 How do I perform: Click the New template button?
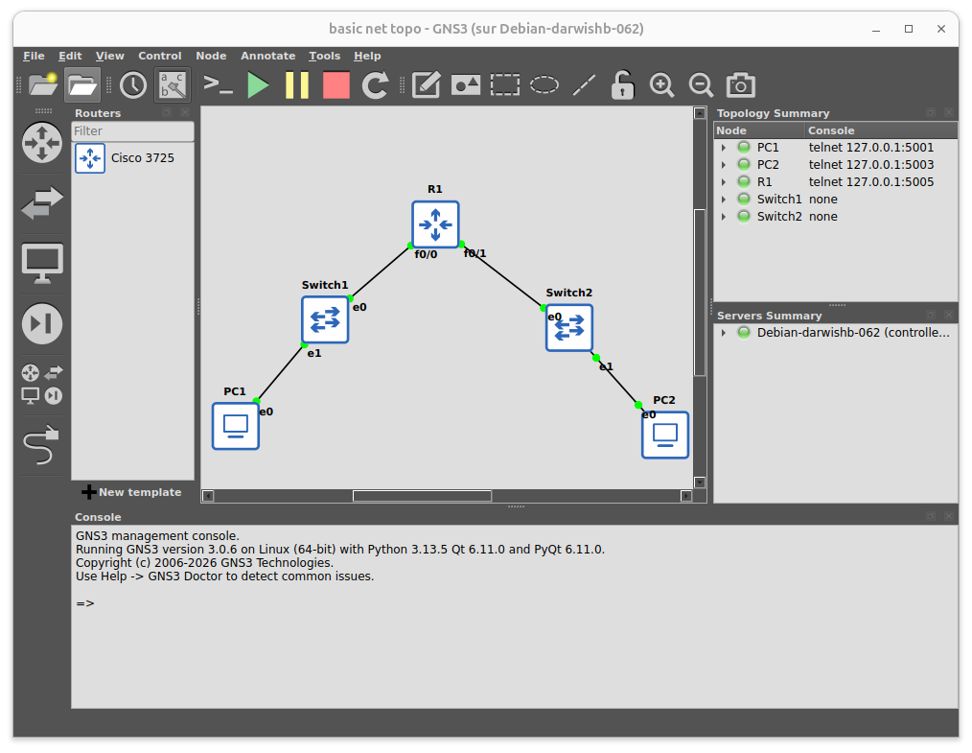(x=131, y=492)
